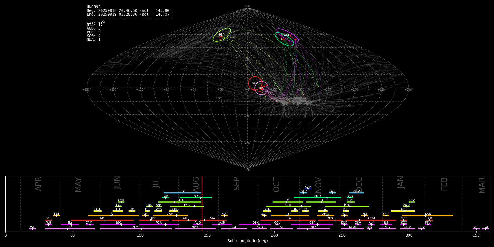This screenshot has height=247, width=494.
Task: Click the red dashed current-date line
Action: pos(202,203)
